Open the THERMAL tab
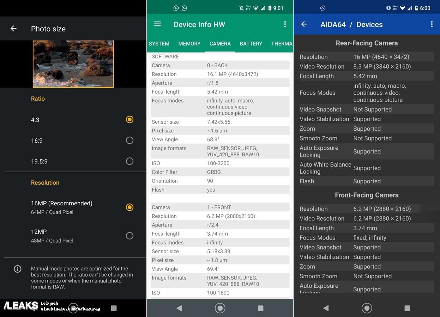Screen dimensions: 440x317 pos(282,44)
